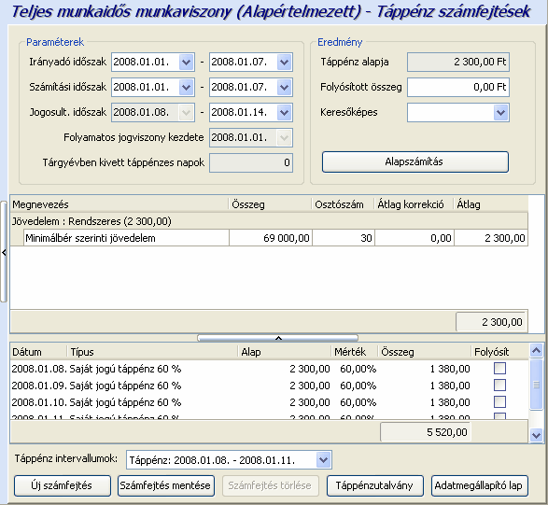
Task: Open Irányadó időszak start date dropdown
Action: point(187,63)
